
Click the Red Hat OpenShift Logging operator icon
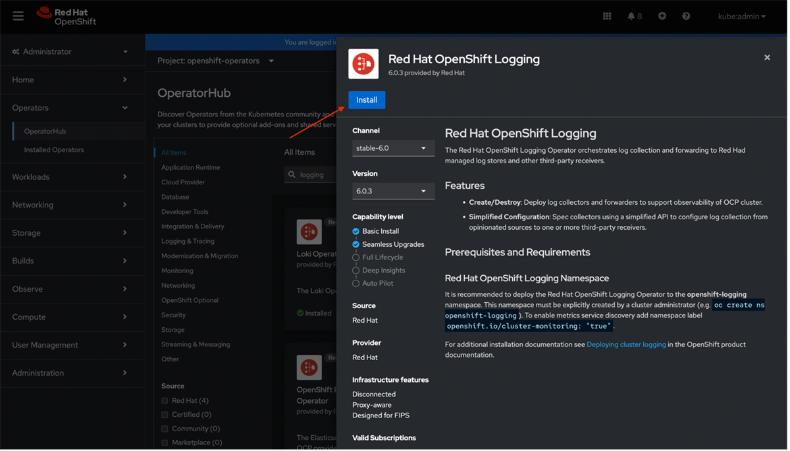(363, 64)
